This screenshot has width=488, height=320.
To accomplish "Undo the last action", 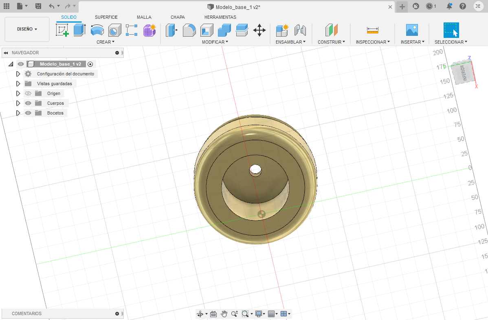I will 52,6.
